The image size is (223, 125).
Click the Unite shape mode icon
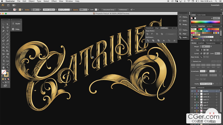tap(147, 34)
